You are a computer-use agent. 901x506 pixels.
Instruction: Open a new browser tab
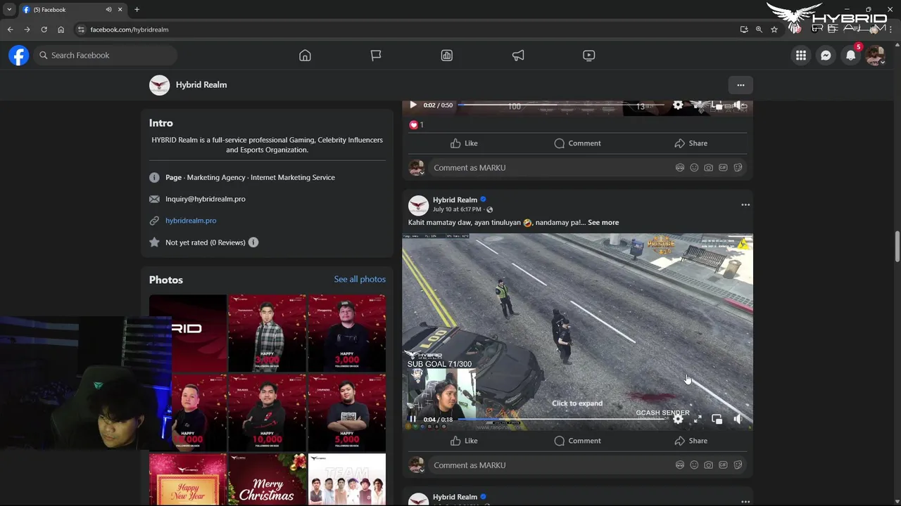coord(137,10)
